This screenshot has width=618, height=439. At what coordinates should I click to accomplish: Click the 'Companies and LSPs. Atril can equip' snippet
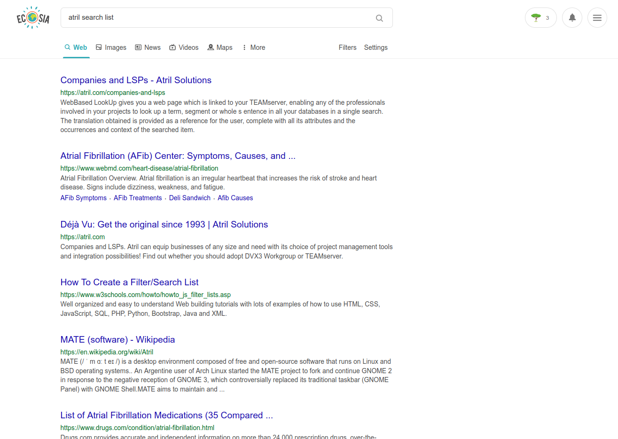pos(227,251)
